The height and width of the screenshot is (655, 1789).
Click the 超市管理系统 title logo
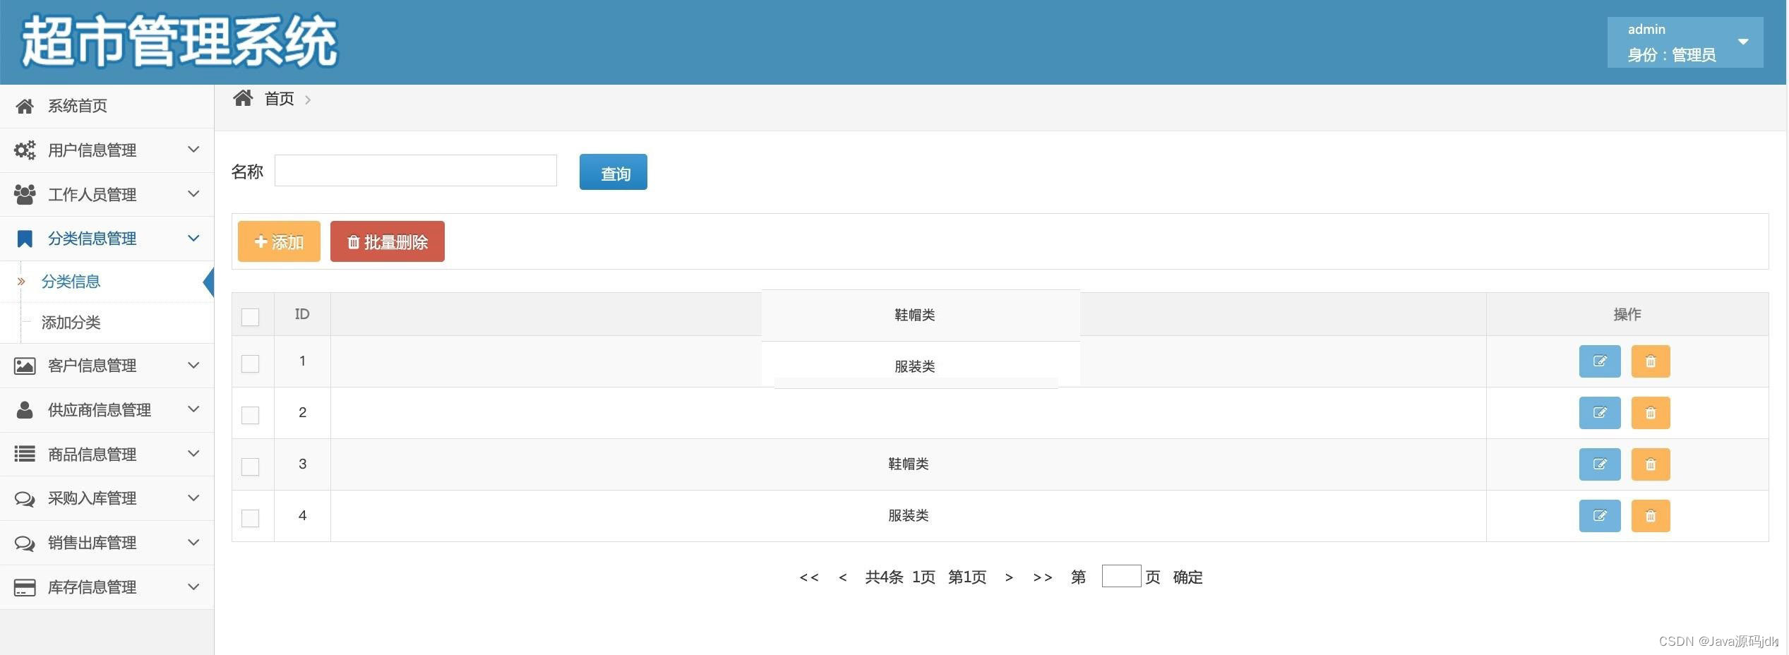(x=179, y=42)
